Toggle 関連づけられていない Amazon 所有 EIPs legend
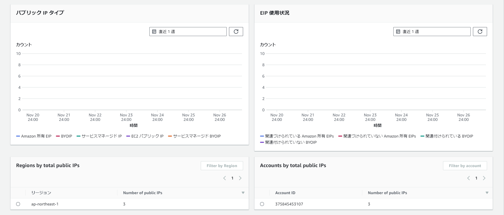Viewport: 504px width, 215px height. 377,136
